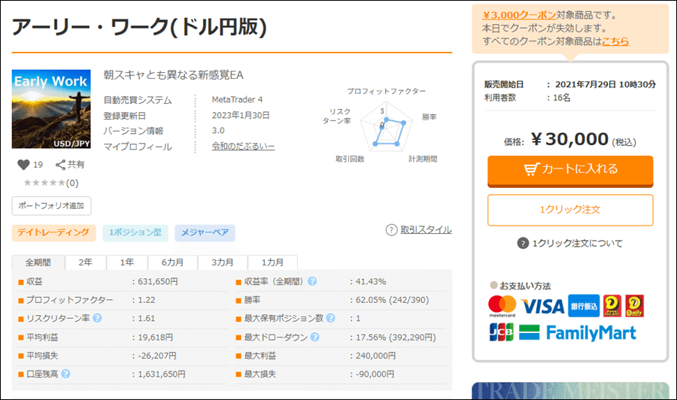Switch to the 2年 tab
The image size is (677, 400).
86,262
